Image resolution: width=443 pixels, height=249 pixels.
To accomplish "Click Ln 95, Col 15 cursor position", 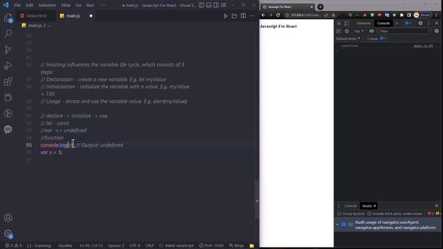I will click(x=91, y=246).
